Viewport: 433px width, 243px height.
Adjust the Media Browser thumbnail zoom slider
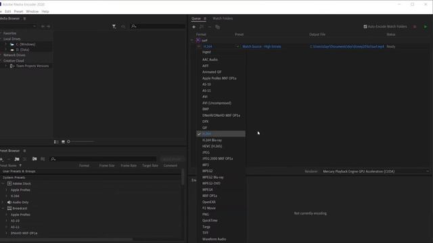(x=81, y=142)
